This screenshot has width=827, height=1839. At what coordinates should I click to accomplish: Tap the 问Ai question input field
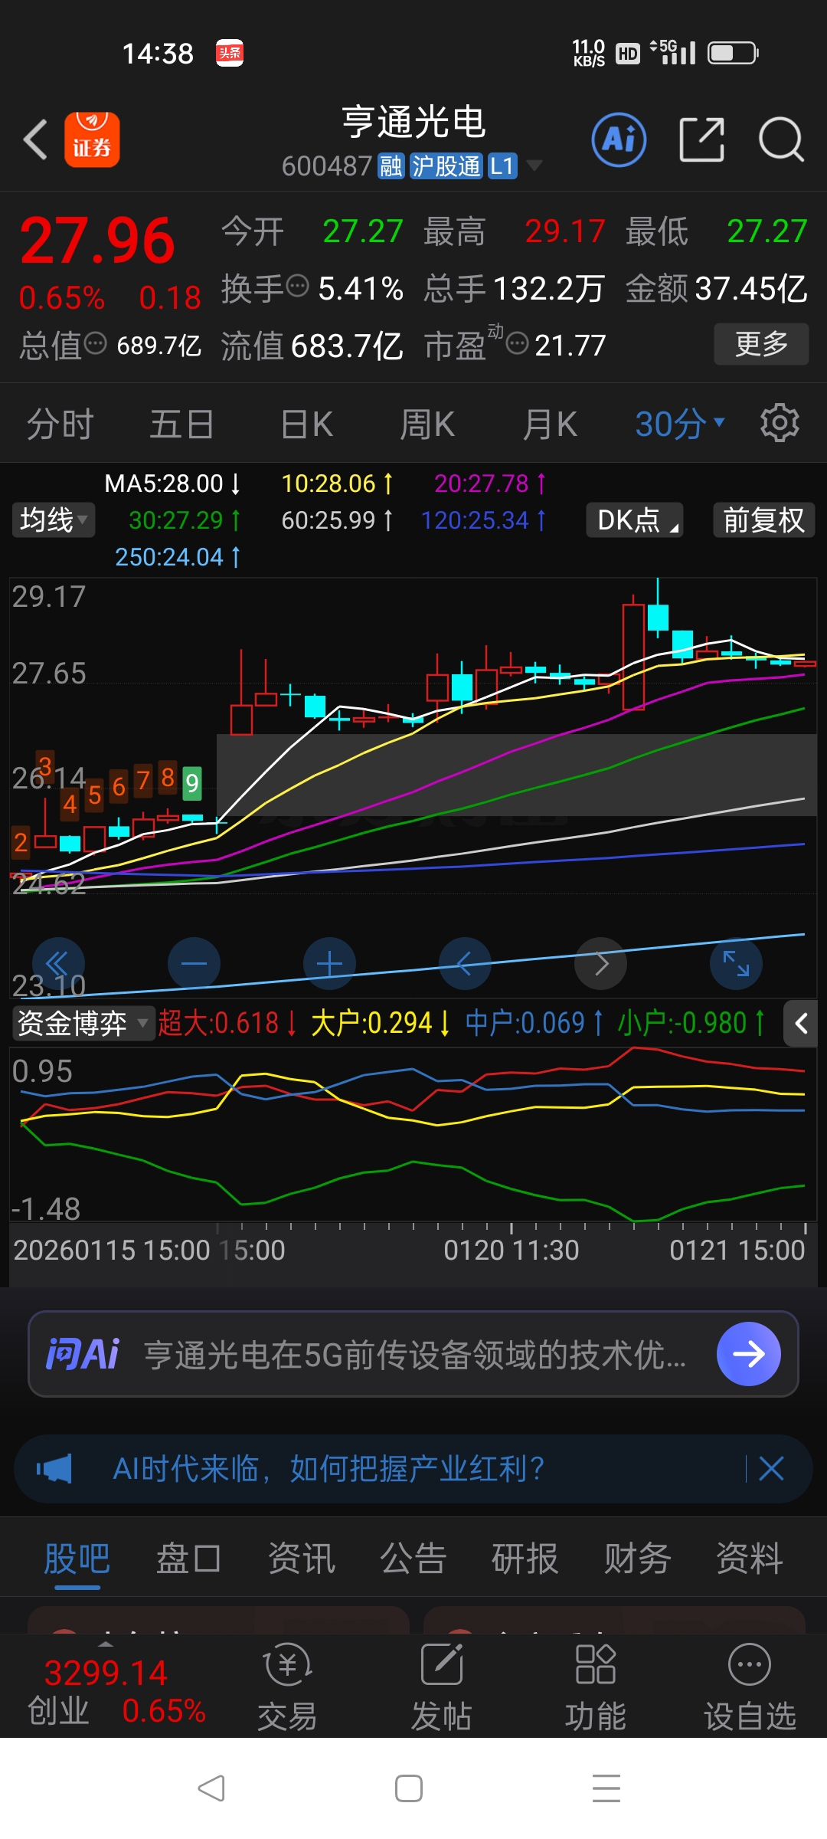click(x=413, y=1354)
